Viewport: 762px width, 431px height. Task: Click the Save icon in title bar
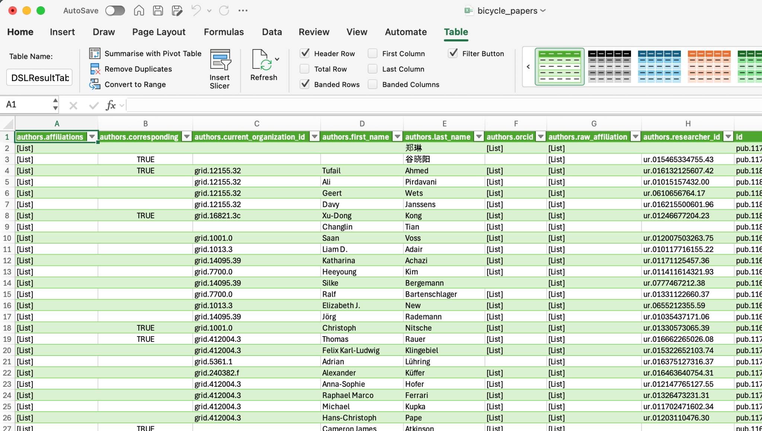[158, 10]
